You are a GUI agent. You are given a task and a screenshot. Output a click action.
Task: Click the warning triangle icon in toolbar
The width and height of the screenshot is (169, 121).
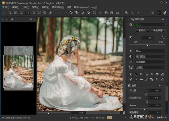pos(50,13)
